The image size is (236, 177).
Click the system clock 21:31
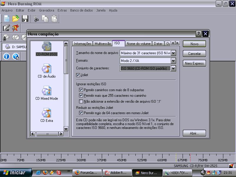pyautogui.click(x=227, y=173)
